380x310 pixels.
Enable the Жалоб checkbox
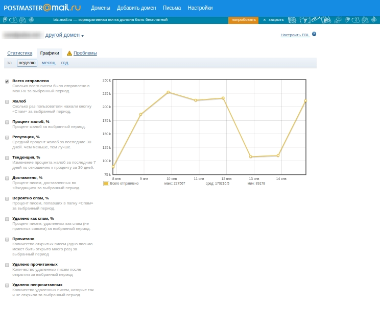coord(7,101)
